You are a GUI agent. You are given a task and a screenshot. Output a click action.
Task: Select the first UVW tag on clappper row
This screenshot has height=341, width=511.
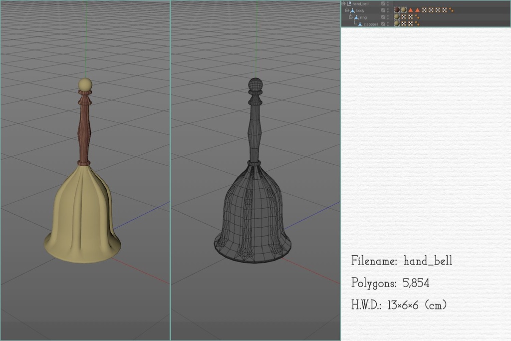pos(403,23)
